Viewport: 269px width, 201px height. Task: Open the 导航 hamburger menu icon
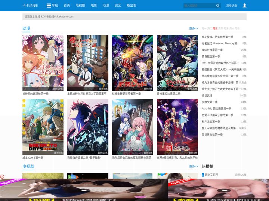pos(49,6)
